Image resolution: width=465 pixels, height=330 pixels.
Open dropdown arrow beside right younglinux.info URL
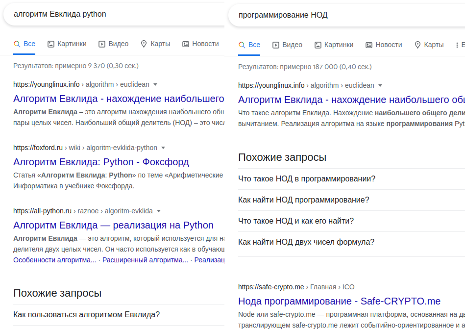(380, 85)
